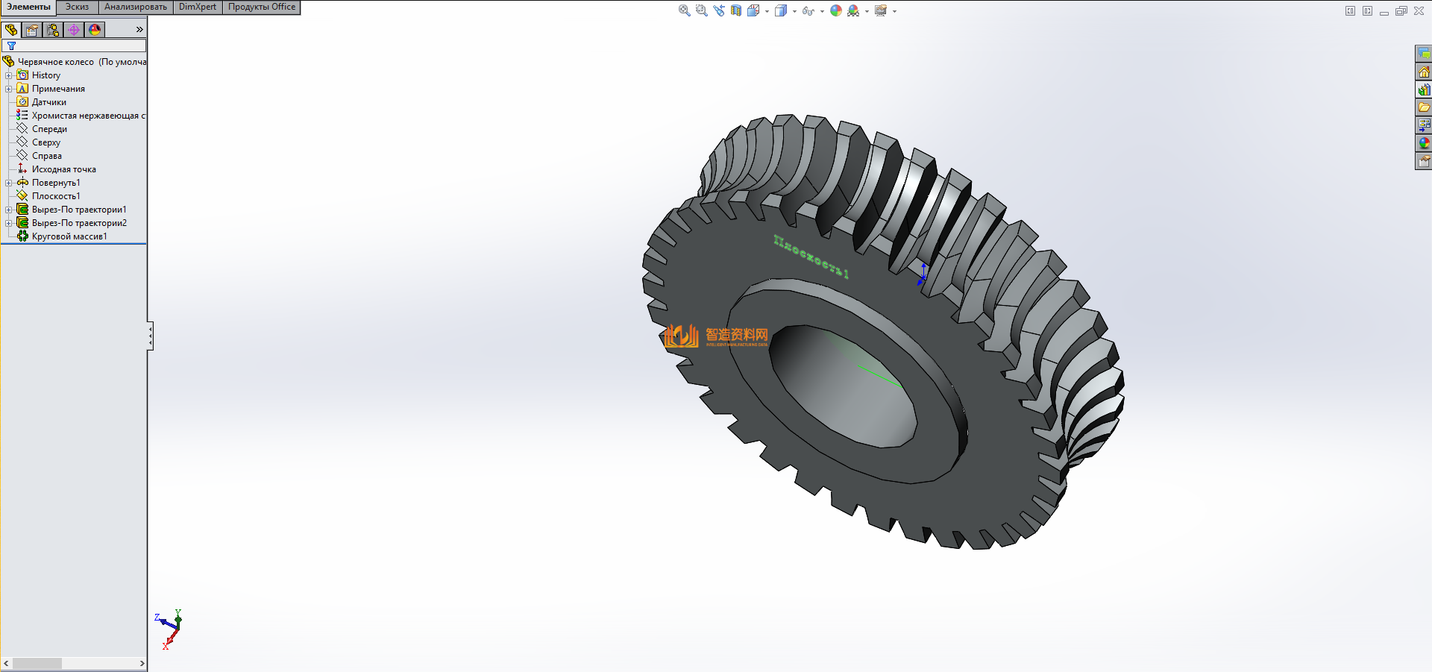Open the SolidWorks Resources home icon

pos(1424,72)
